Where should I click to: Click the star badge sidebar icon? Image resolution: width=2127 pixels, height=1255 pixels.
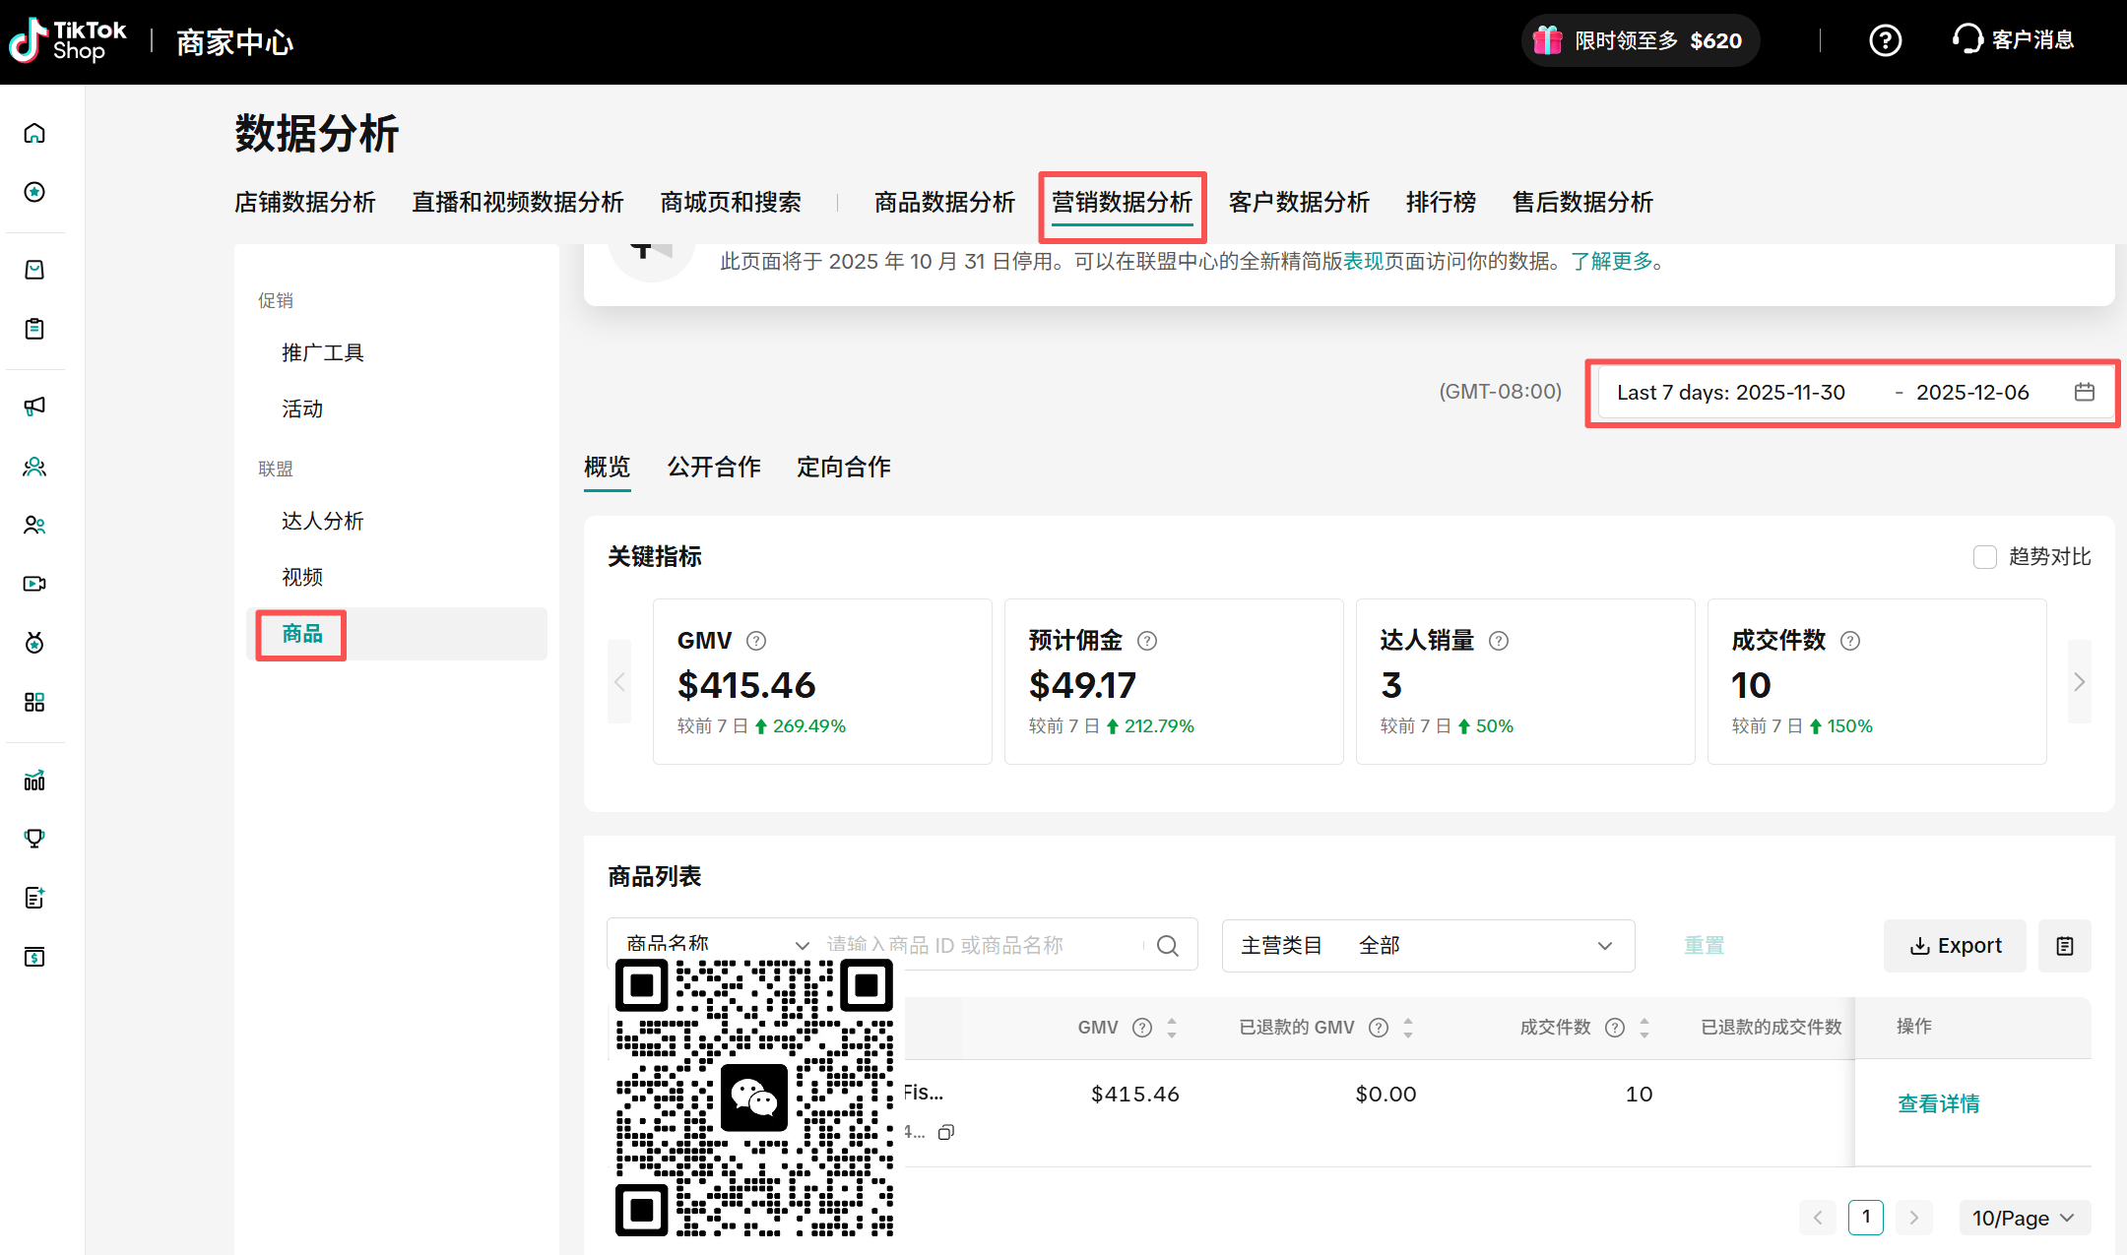34,192
